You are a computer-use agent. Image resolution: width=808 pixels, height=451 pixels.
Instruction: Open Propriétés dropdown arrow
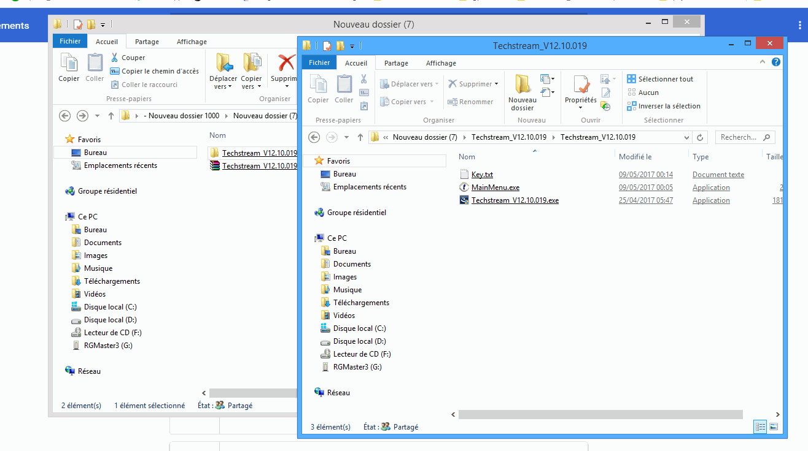[x=580, y=108]
